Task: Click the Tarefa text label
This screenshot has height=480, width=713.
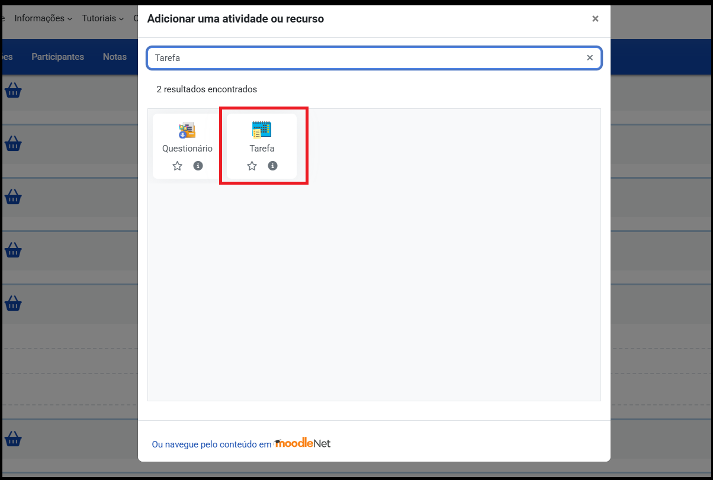Action: pyautogui.click(x=262, y=149)
